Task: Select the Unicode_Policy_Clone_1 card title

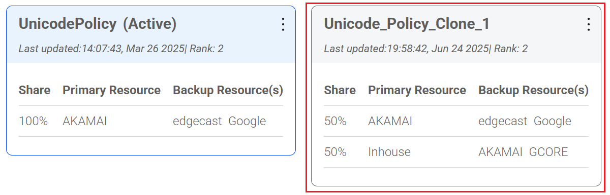Action: (x=407, y=24)
